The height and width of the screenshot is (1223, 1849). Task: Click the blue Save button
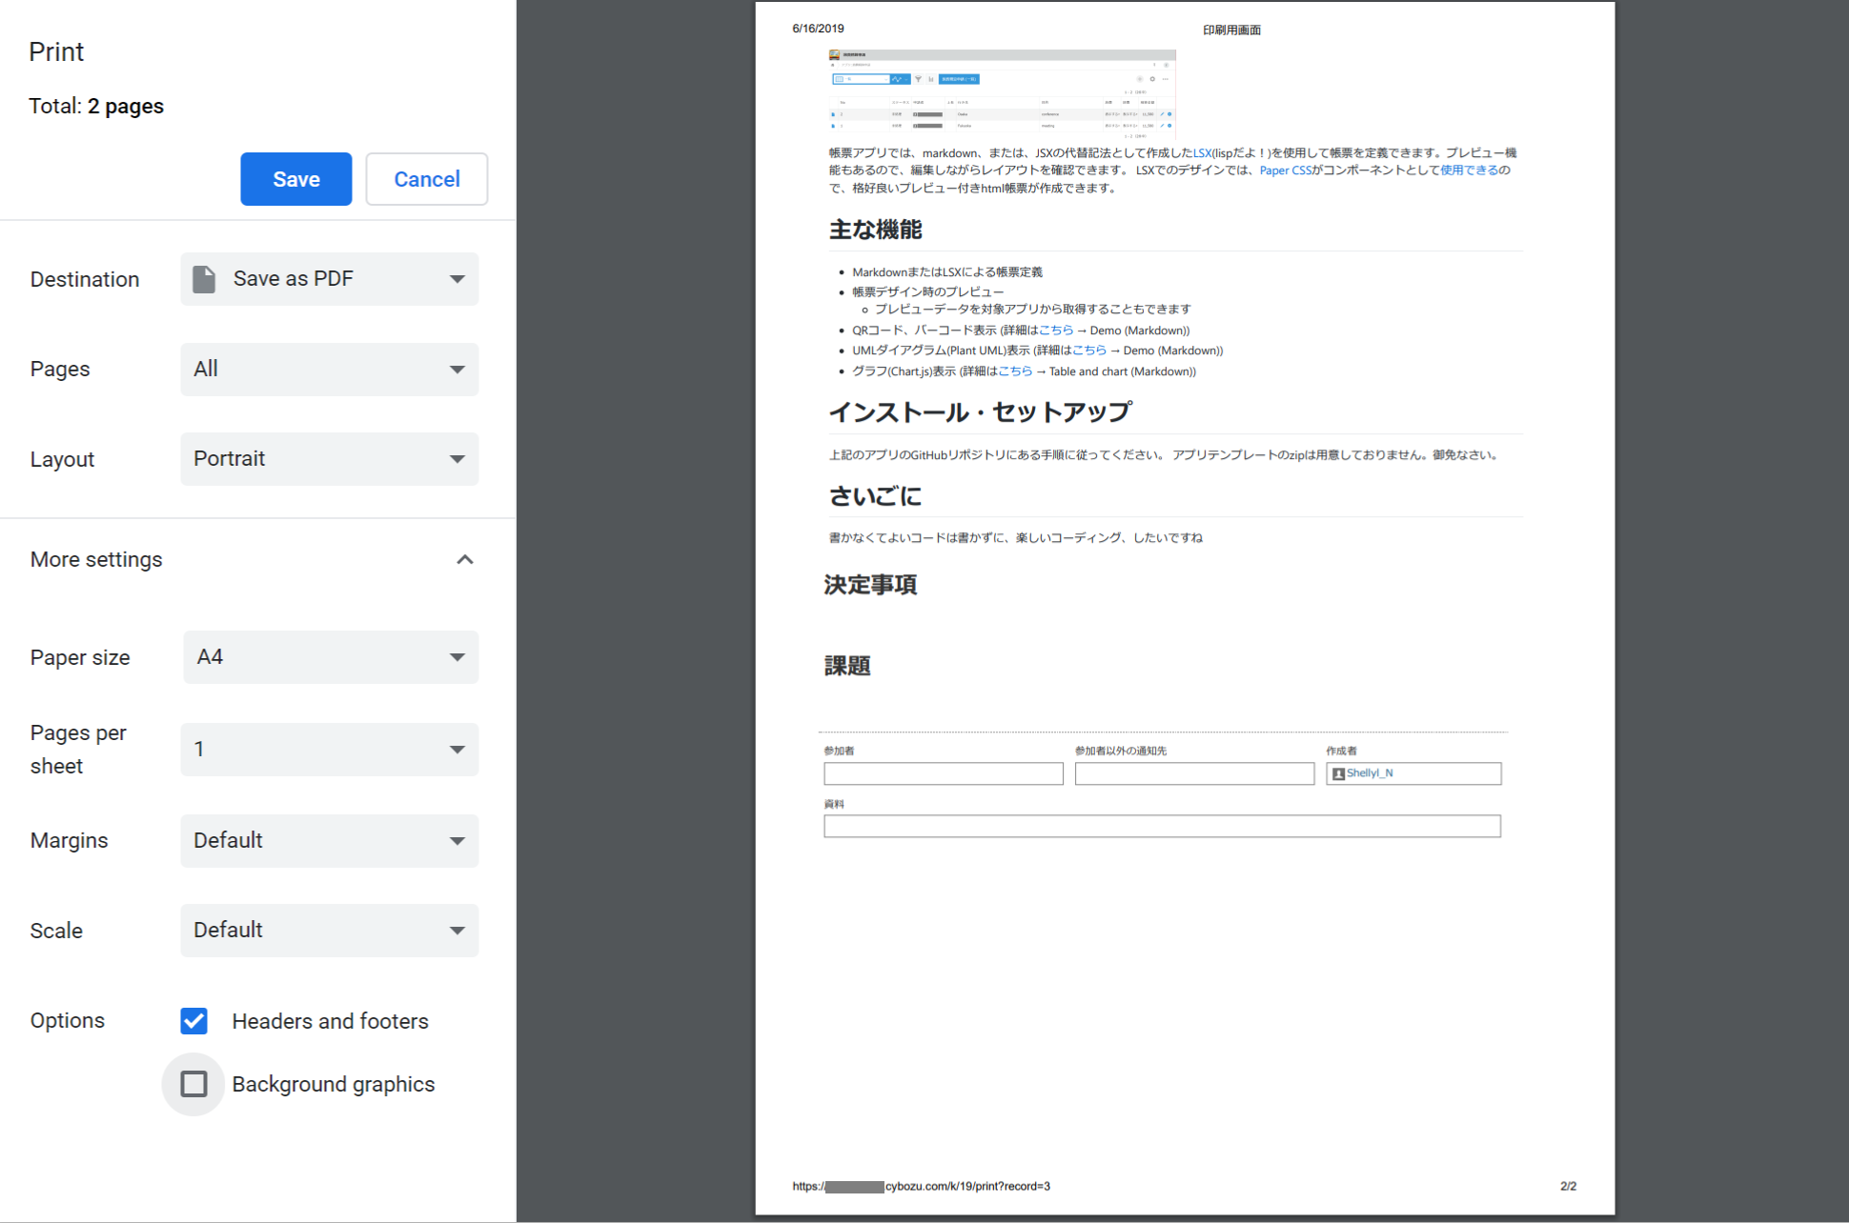pos(295,179)
